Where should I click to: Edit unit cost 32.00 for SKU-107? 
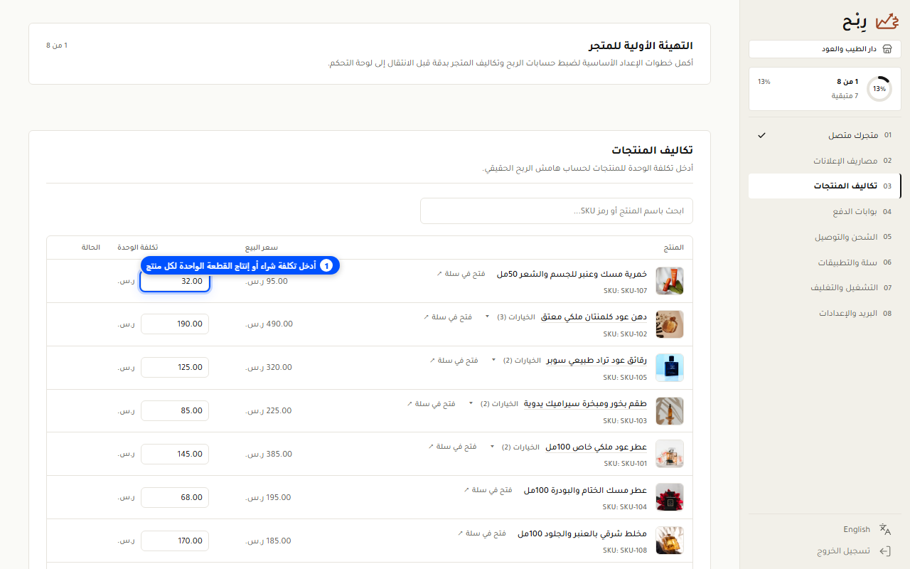coord(175,281)
